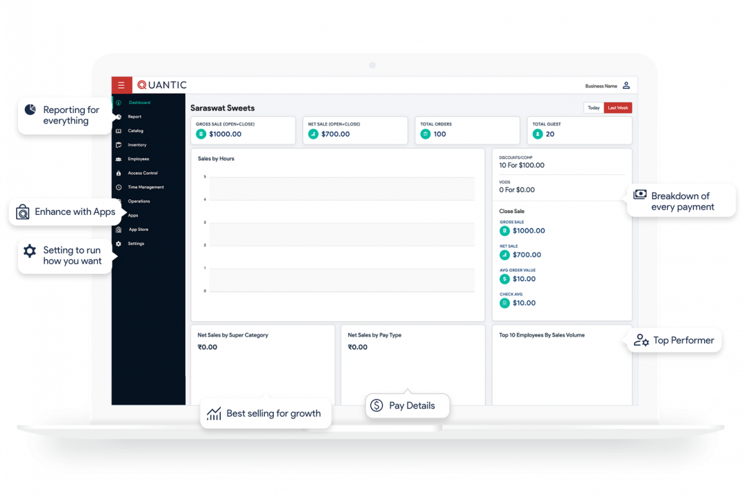The width and height of the screenshot is (745, 496).
Task: Select the Dashboard icon in the sidebar
Action: [120, 102]
